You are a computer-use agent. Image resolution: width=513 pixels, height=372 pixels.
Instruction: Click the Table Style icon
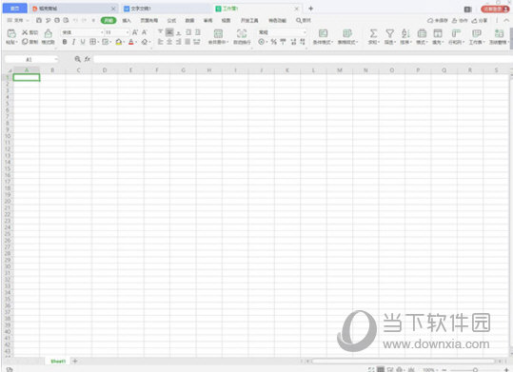347,33
